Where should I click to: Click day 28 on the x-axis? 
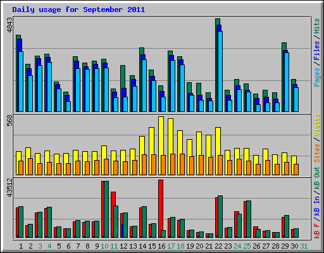(x=275, y=246)
